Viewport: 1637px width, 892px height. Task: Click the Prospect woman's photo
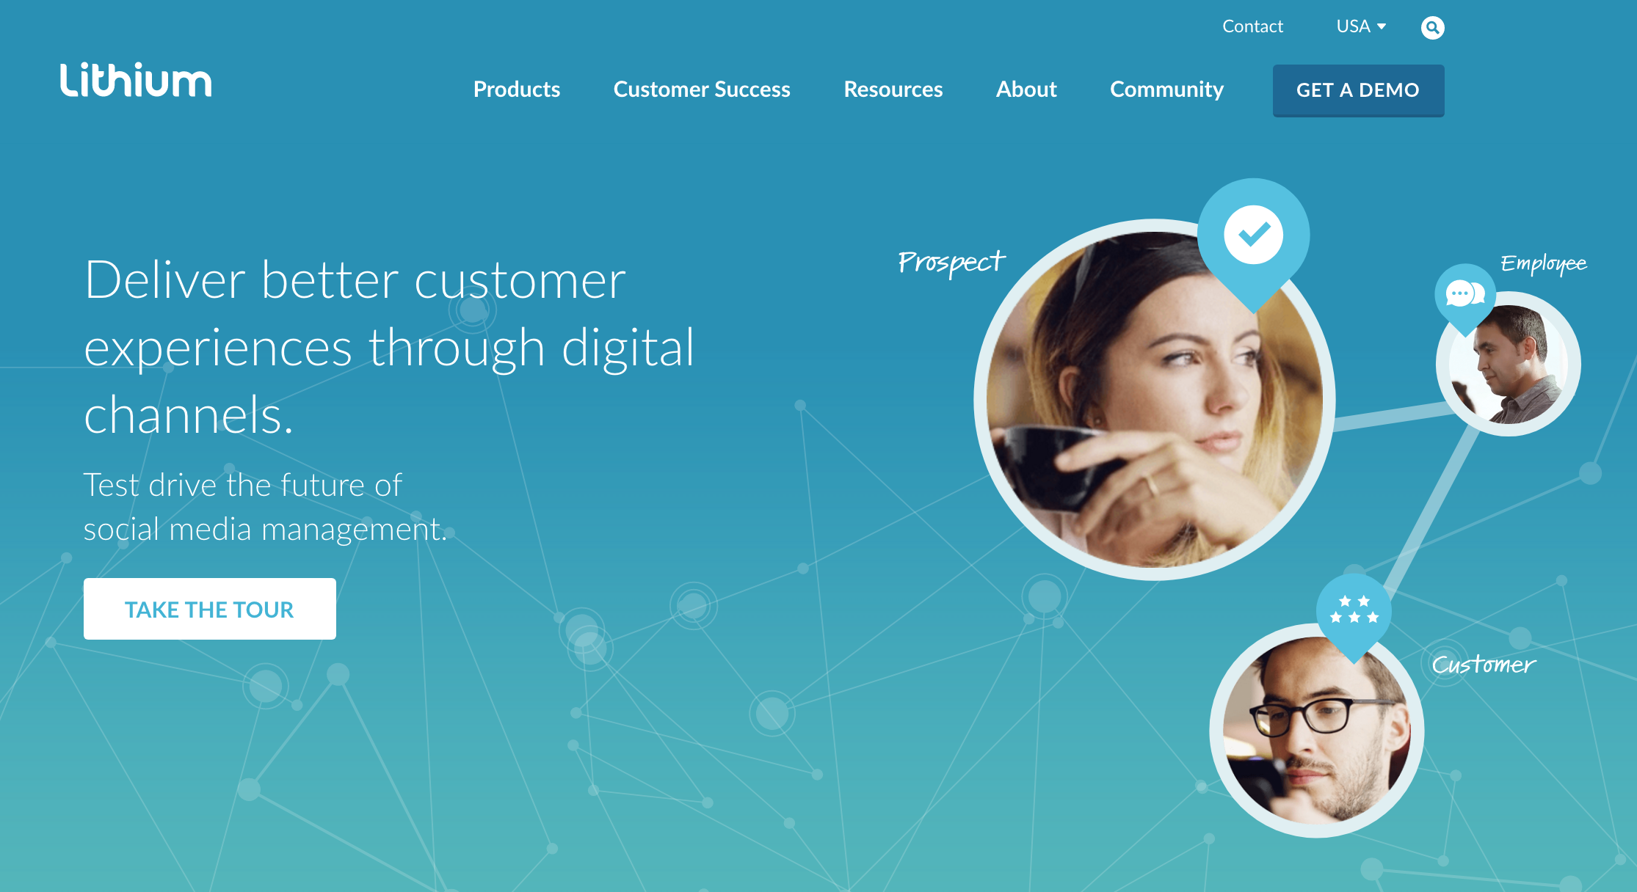(x=1154, y=400)
